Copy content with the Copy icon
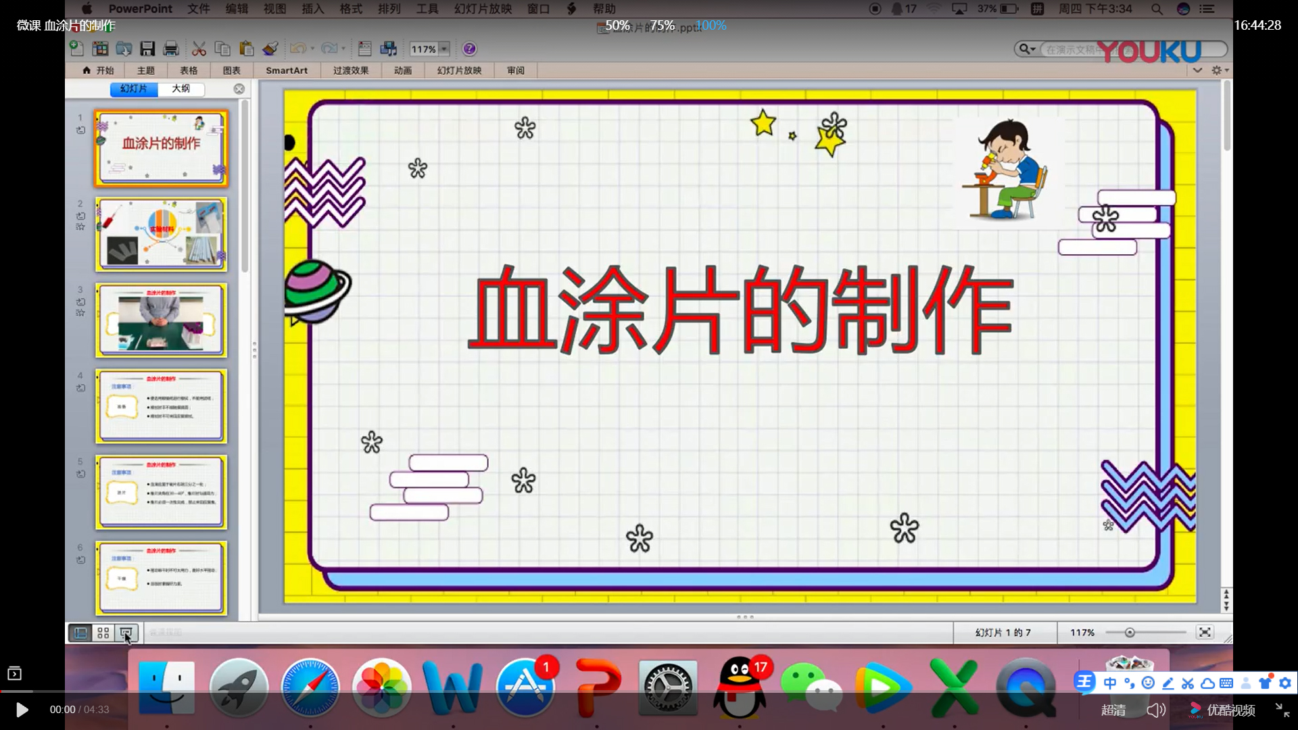This screenshot has height=730, width=1298. pyautogui.click(x=222, y=48)
